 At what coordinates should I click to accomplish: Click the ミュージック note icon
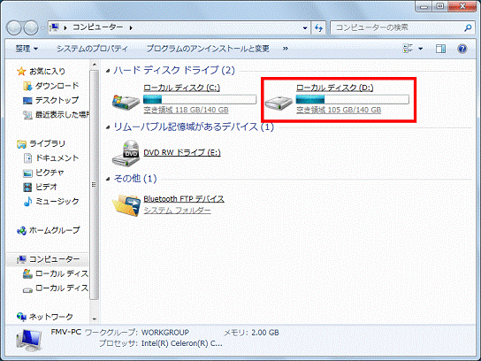point(27,202)
